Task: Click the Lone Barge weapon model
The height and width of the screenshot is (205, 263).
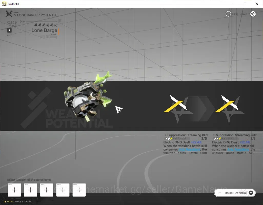Action: (88, 96)
